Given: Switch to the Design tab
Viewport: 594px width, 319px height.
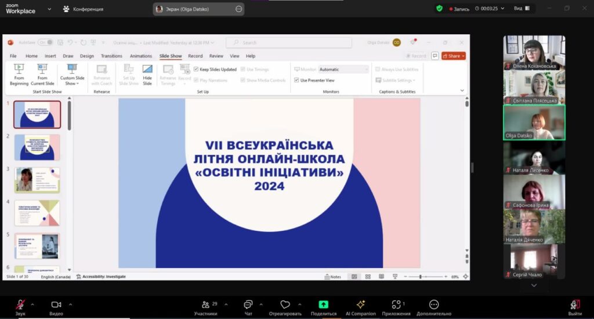Looking at the screenshot, I should 87,56.
